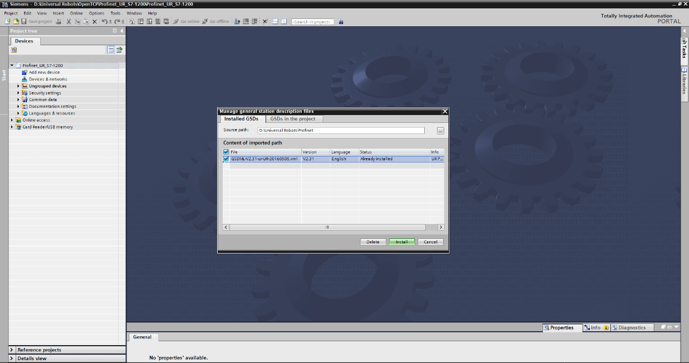Collapse project tree with the left arrow icon
The image size is (689, 363).
[x=121, y=31]
